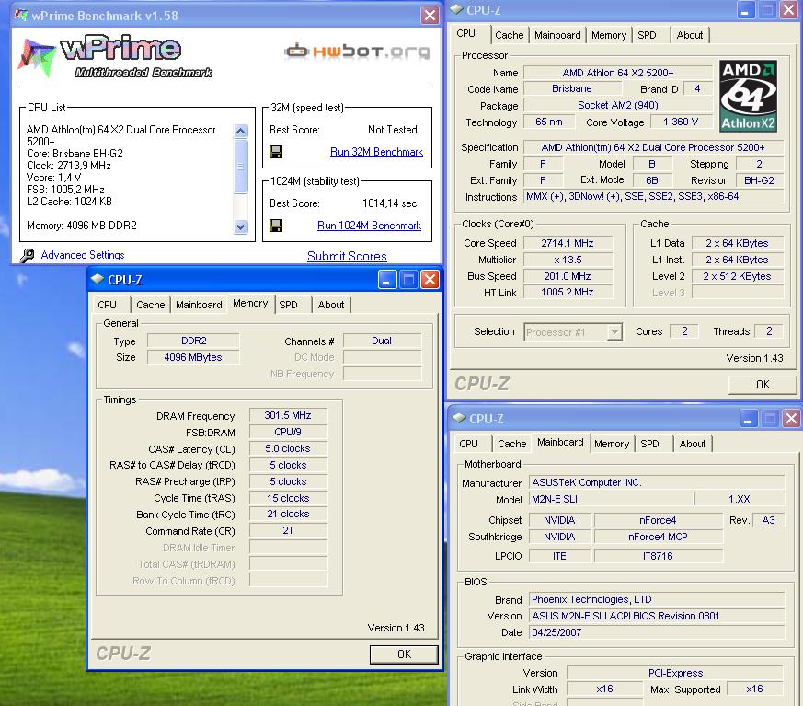Image resolution: width=803 pixels, height=706 pixels.
Task: Click the processor Name field 'AMD Athlon 64 X2 5200+'
Action: point(617,73)
